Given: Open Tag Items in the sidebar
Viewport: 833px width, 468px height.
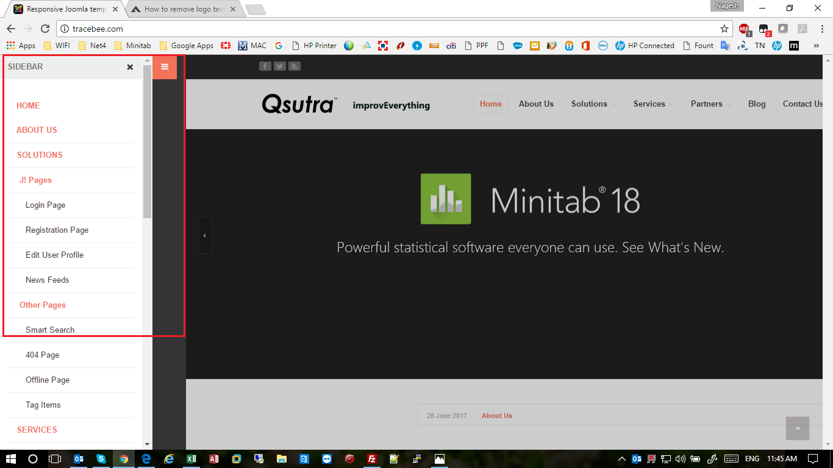Looking at the screenshot, I should [x=43, y=405].
